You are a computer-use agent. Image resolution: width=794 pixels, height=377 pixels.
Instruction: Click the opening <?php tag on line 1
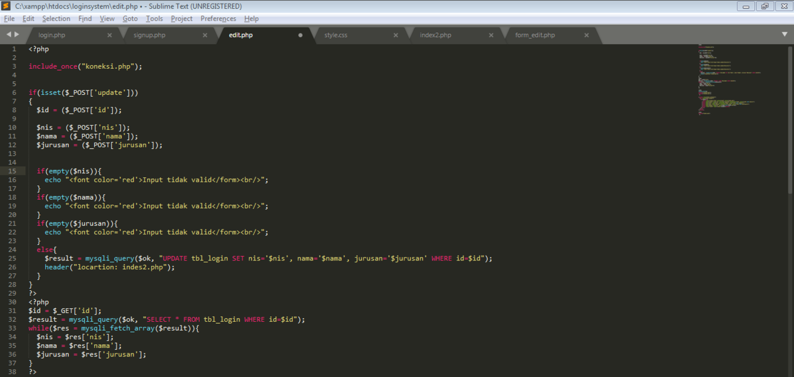[x=38, y=49]
